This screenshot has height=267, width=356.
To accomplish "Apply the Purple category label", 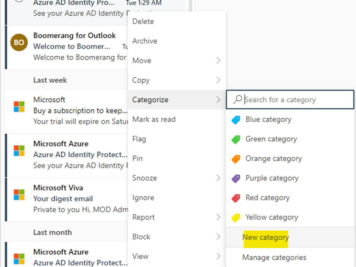I will 290,178.
